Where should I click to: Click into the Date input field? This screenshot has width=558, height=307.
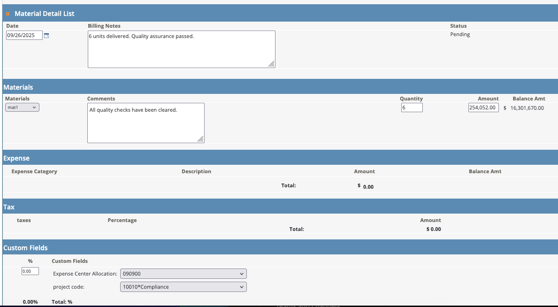click(x=24, y=36)
